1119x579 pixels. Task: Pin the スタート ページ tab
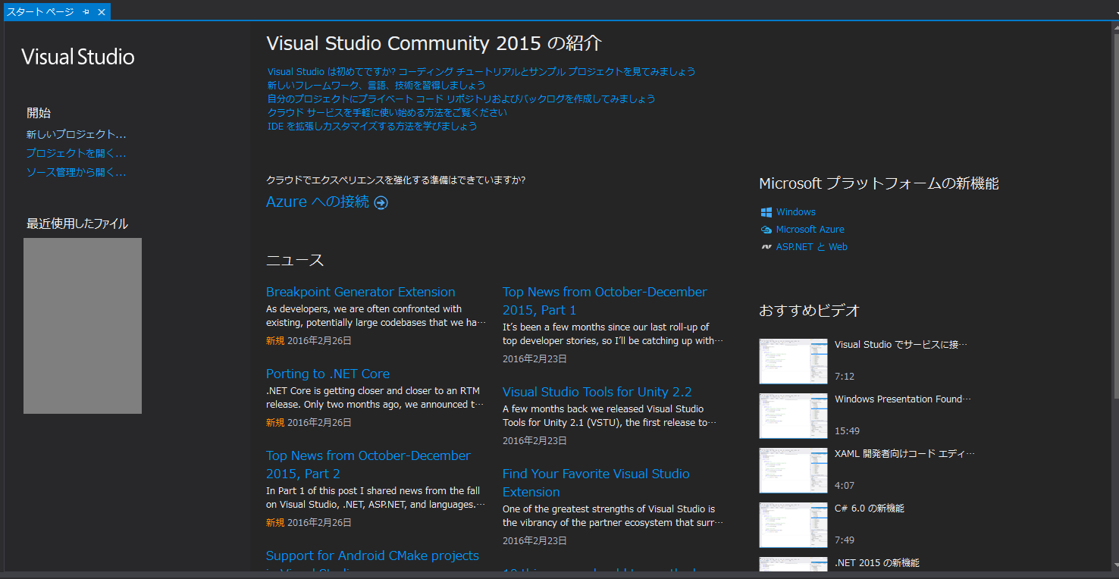(86, 12)
